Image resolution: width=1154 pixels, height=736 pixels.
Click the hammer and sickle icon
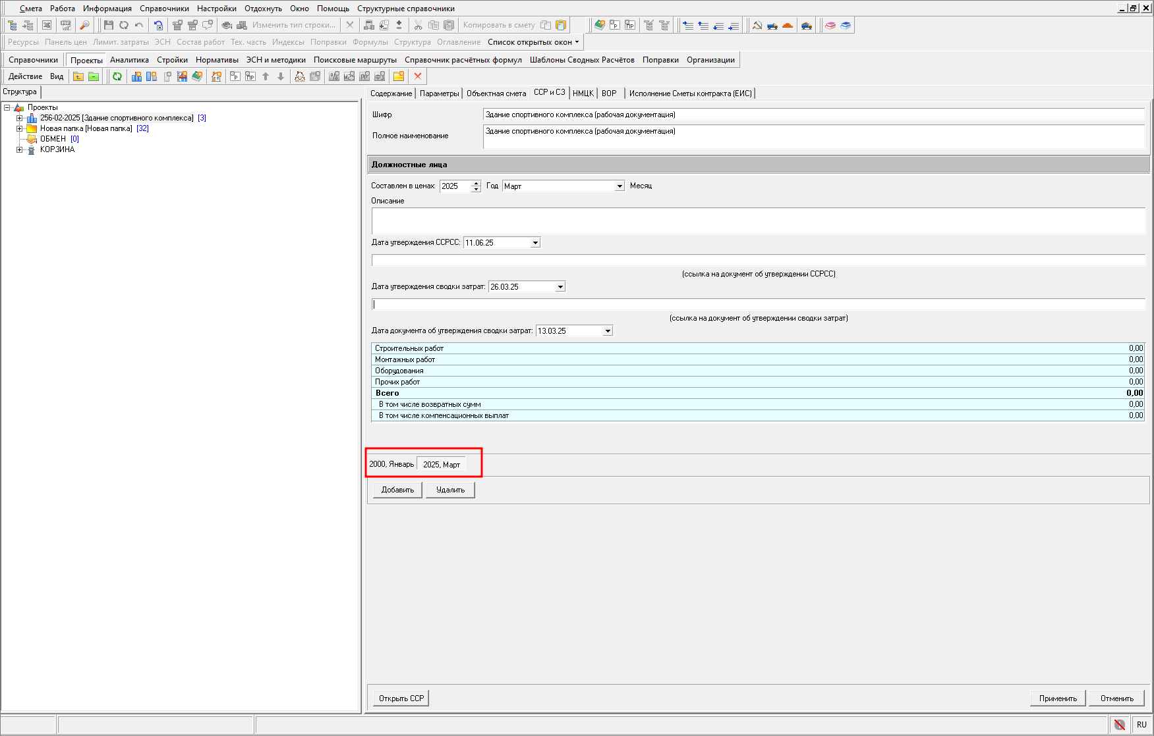pos(757,25)
